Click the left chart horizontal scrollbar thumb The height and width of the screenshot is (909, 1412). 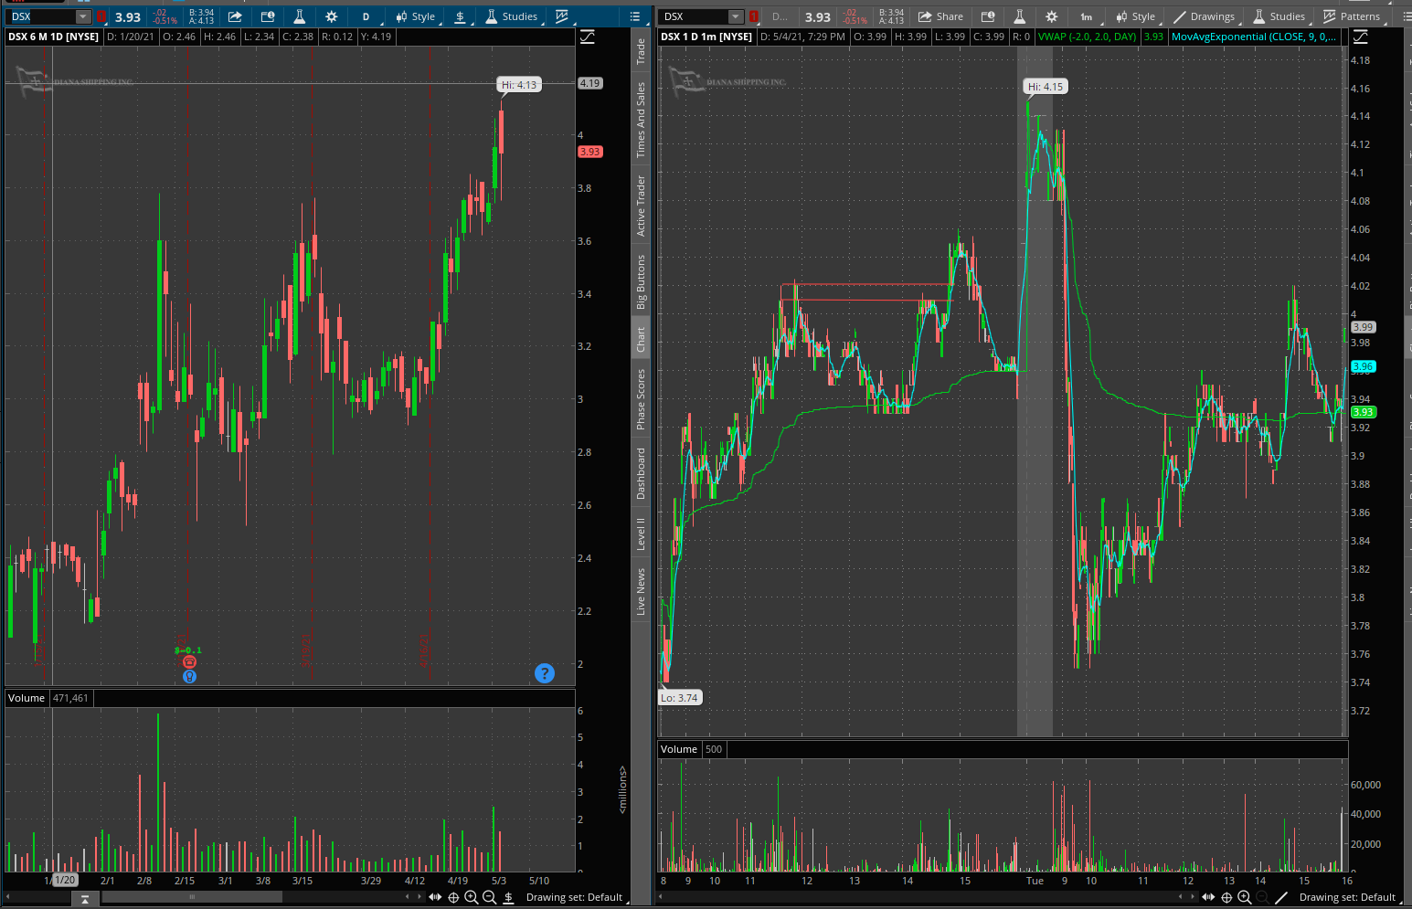pos(192,897)
